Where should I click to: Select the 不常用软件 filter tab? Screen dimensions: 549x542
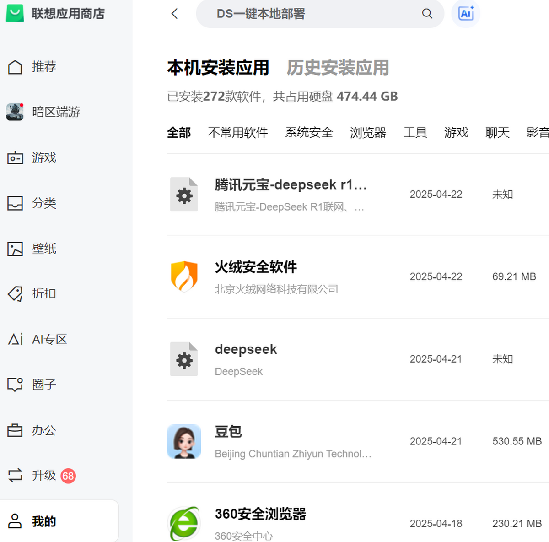pyautogui.click(x=238, y=133)
